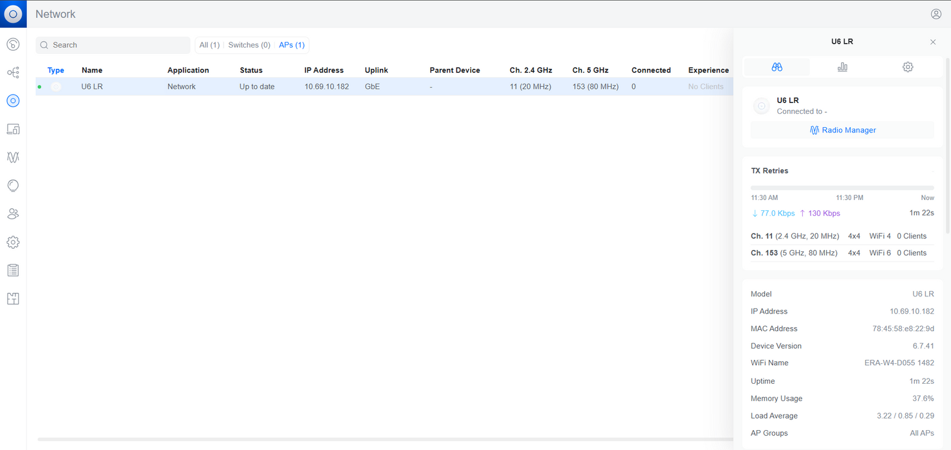Click the Device Version value 6.7.41

coord(923,346)
